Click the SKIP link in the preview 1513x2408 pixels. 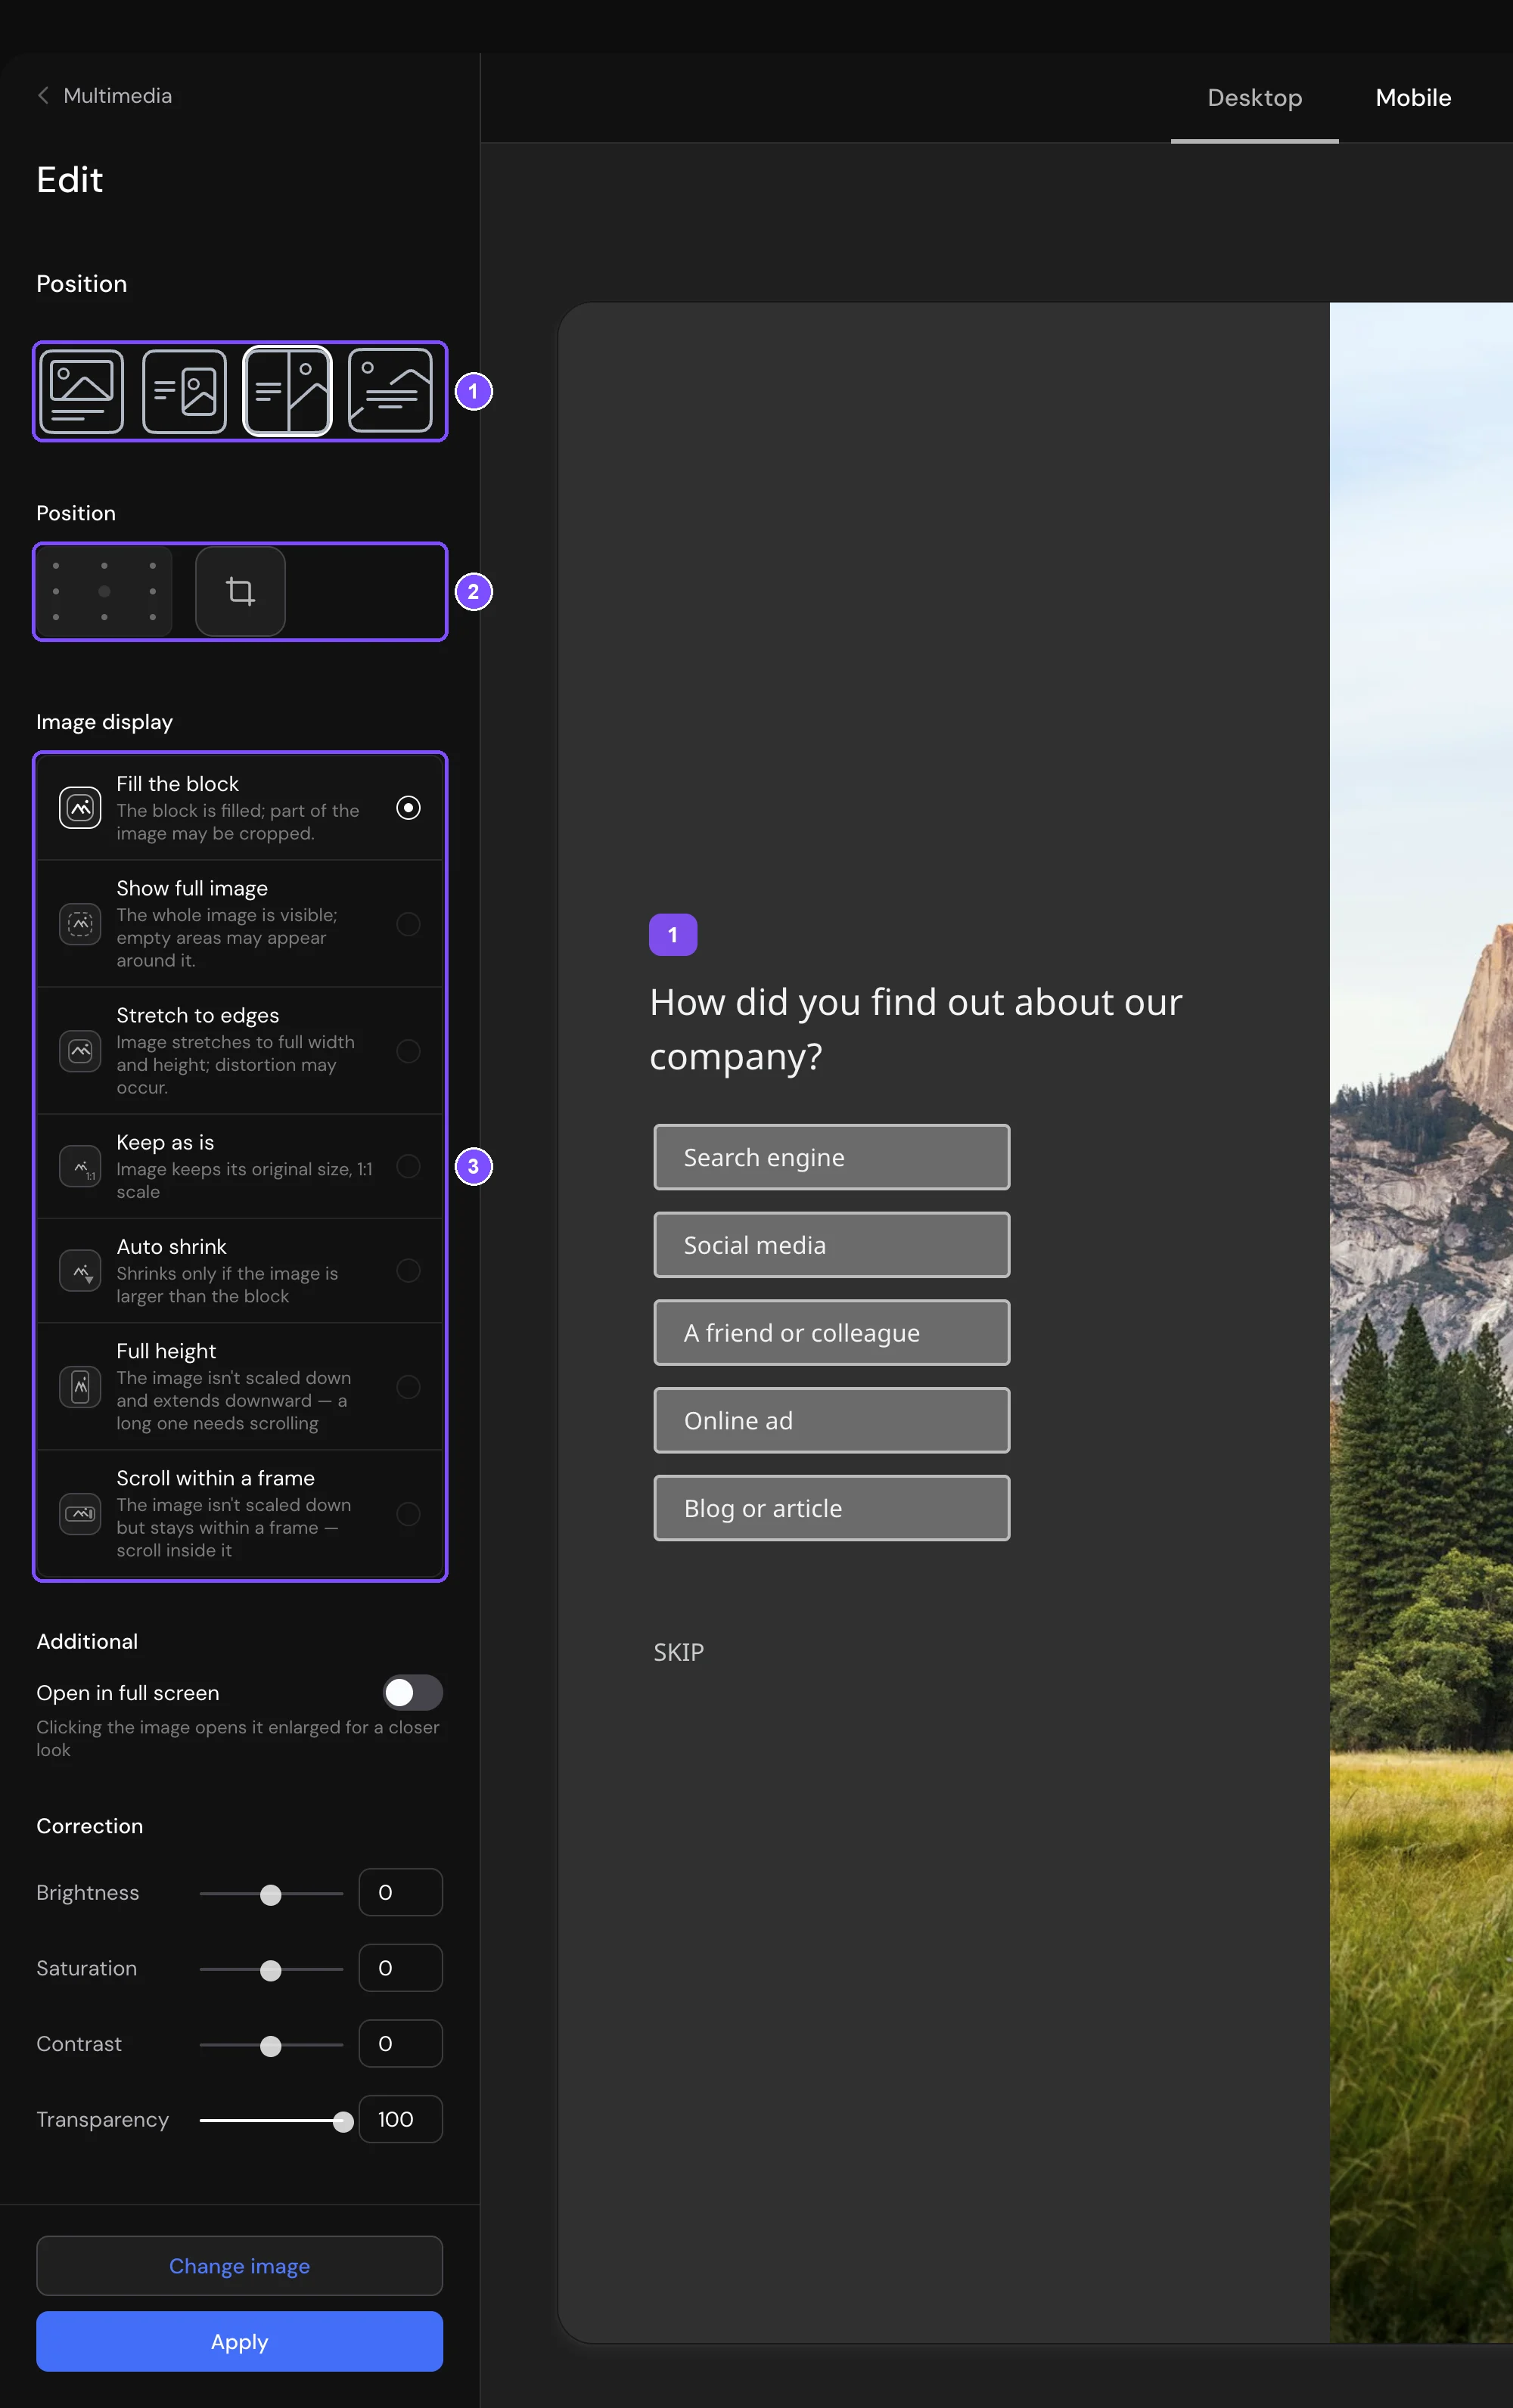(x=678, y=1652)
